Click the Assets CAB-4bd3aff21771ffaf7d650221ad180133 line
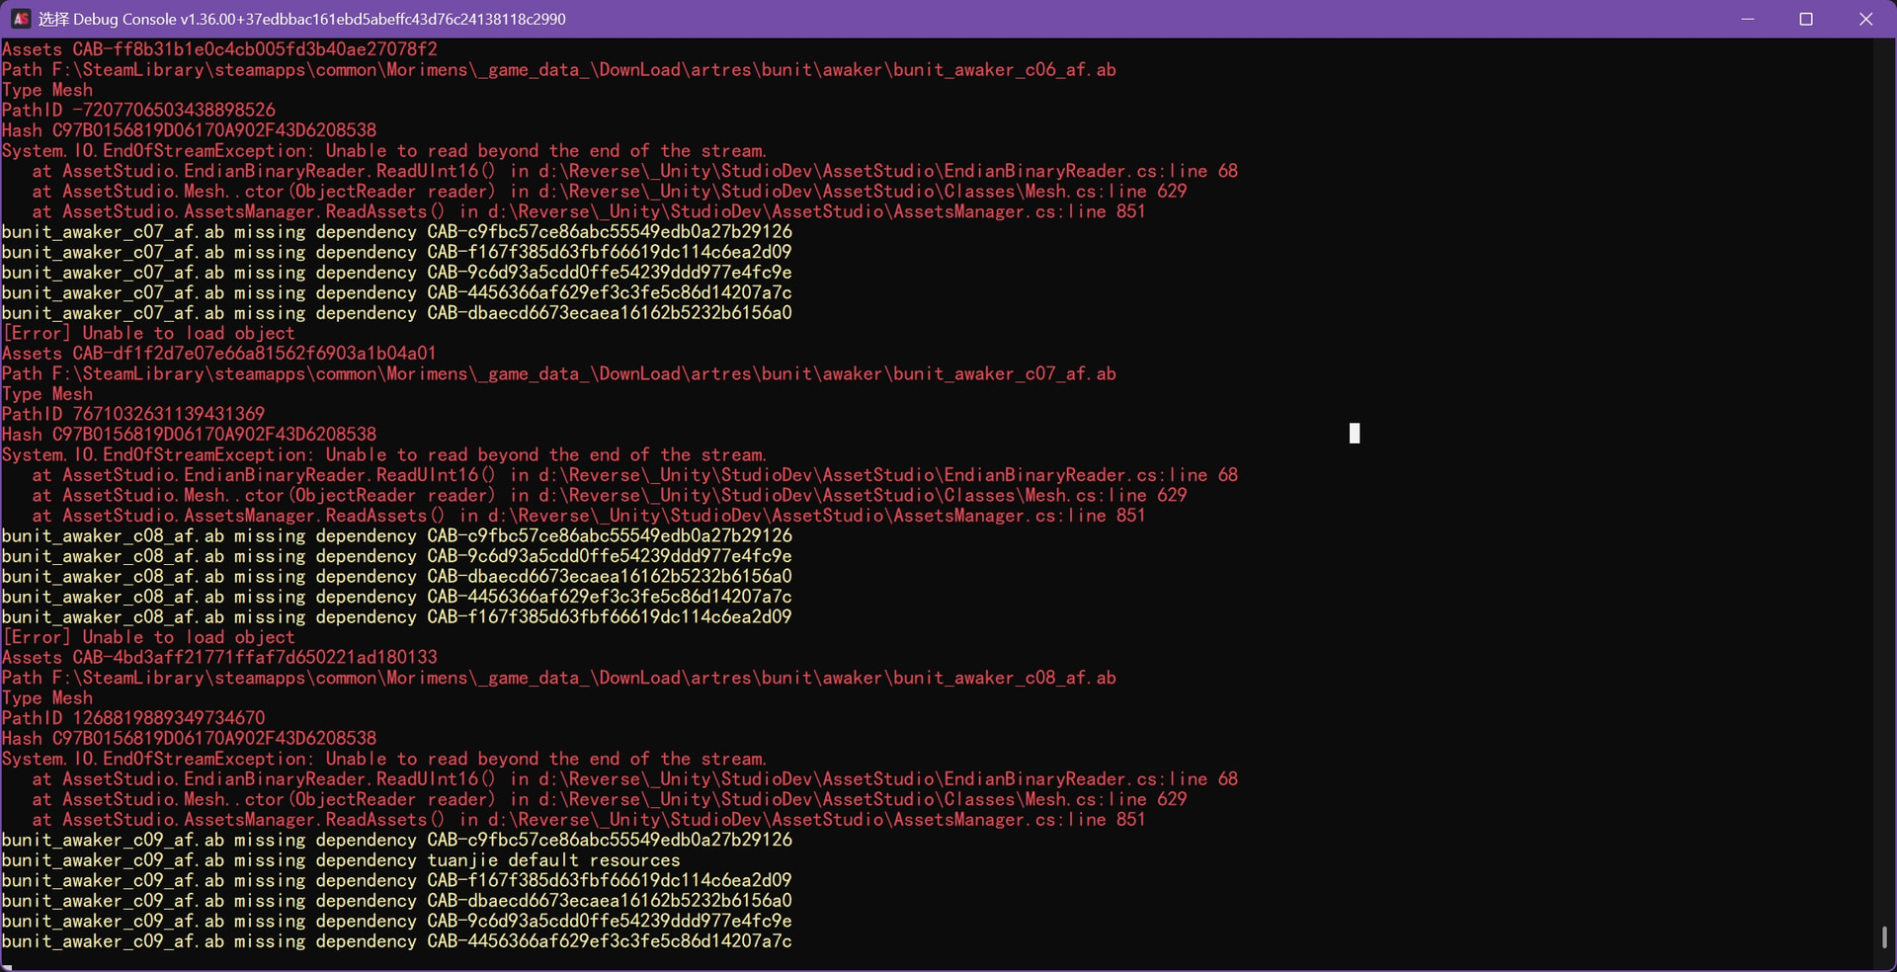This screenshot has width=1897, height=972. [218, 658]
